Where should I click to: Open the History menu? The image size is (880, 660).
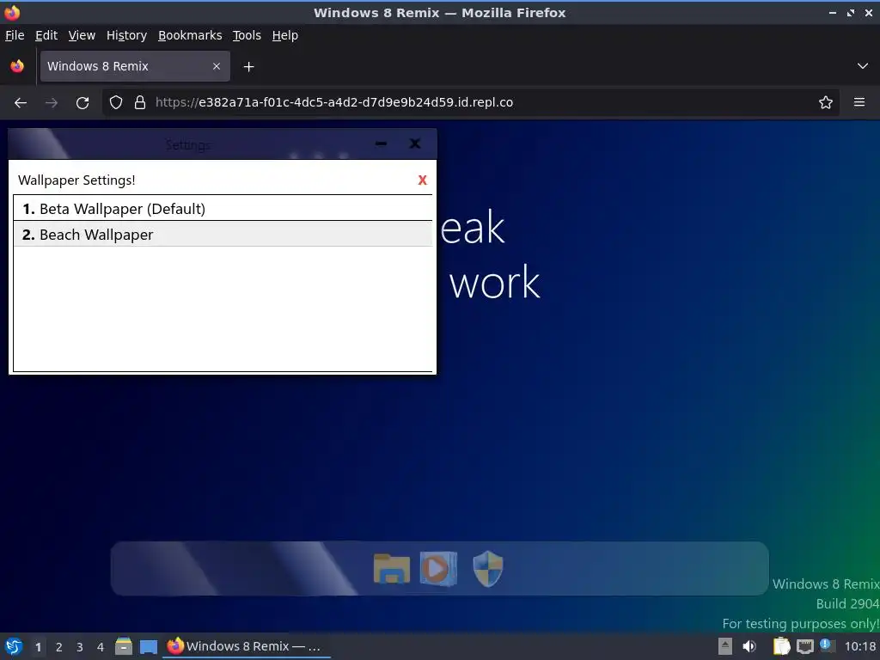tap(126, 35)
